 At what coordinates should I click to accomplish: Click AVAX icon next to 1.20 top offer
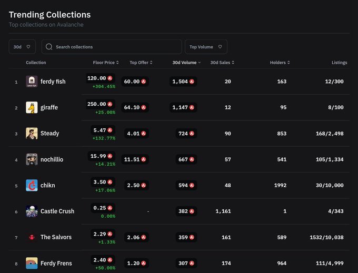click(143, 263)
